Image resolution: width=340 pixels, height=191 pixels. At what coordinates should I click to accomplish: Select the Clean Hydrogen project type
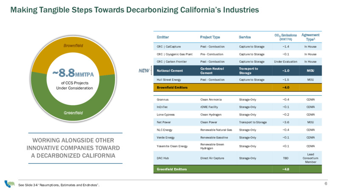pyautogui.click(x=211, y=115)
